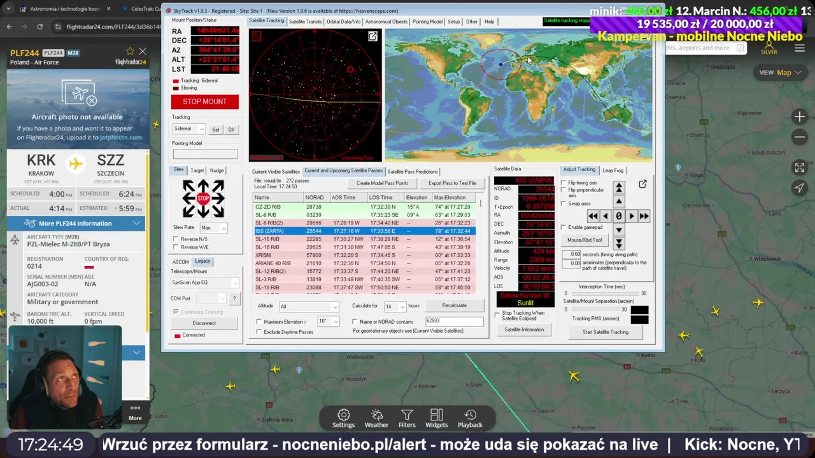
Task: Click the slew down-right diagonal arrow
Action: [x=218, y=211]
